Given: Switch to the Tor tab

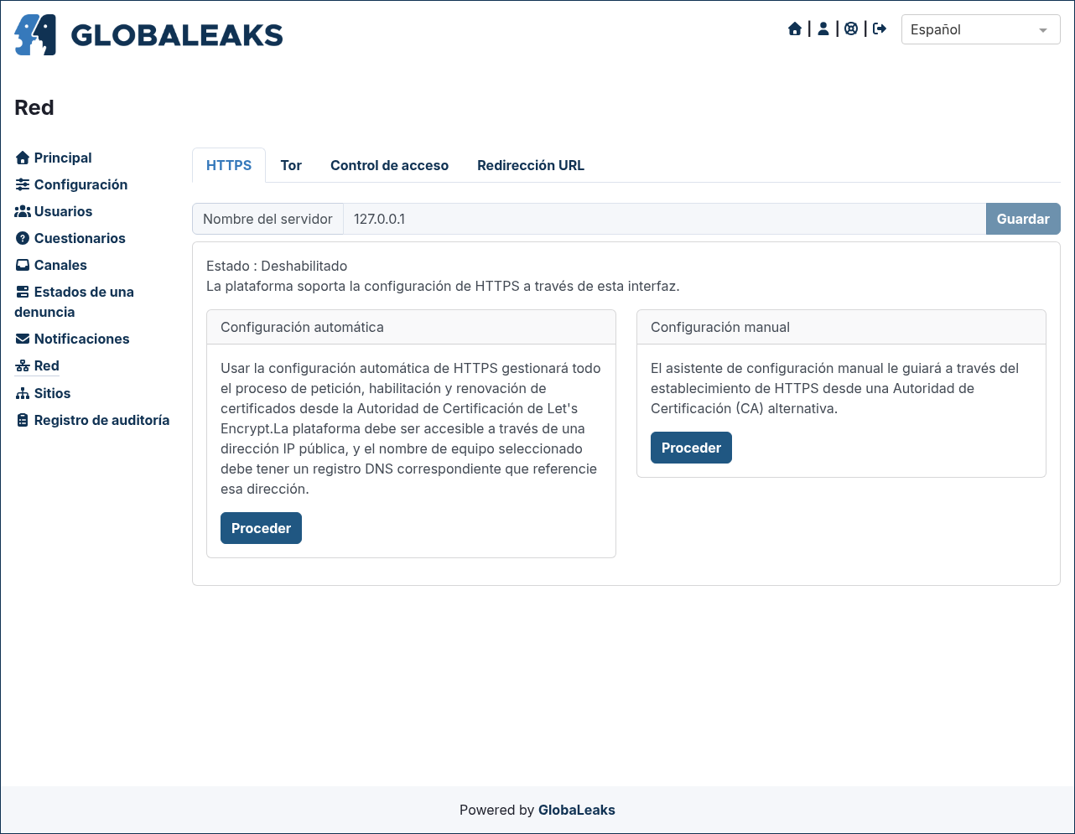Looking at the screenshot, I should [291, 165].
